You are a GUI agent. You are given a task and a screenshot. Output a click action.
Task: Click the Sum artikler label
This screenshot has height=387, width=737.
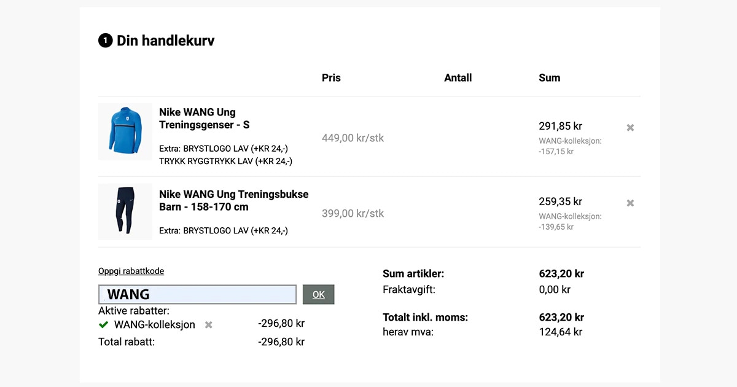pos(413,273)
